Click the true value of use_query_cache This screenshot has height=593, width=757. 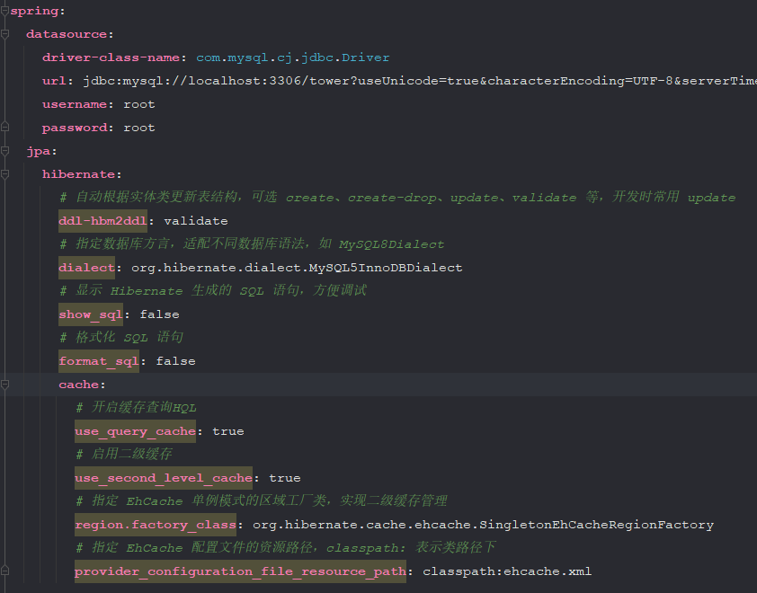pyautogui.click(x=227, y=431)
